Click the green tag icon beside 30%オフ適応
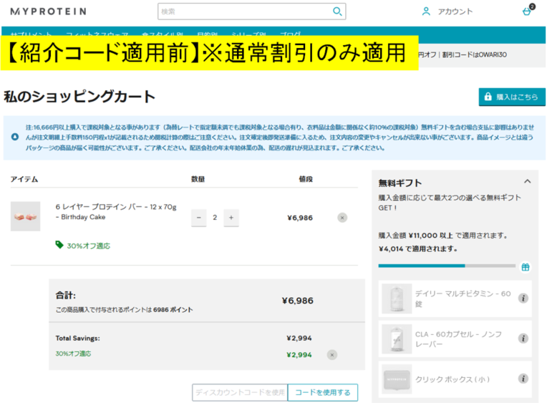 (59, 245)
